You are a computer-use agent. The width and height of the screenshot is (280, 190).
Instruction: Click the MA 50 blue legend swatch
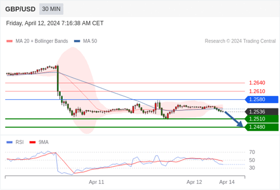pos(77,41)
